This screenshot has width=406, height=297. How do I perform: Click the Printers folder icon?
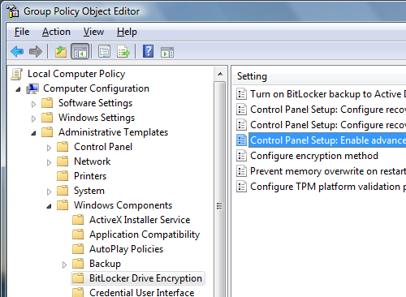[x=63, y=176]
